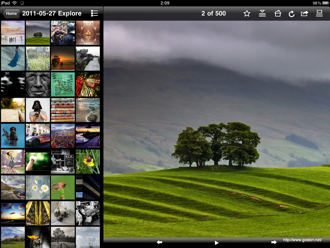330x248 pixels.
Task: Go to next photo with right arrow
Action: (x=274, y=242)
